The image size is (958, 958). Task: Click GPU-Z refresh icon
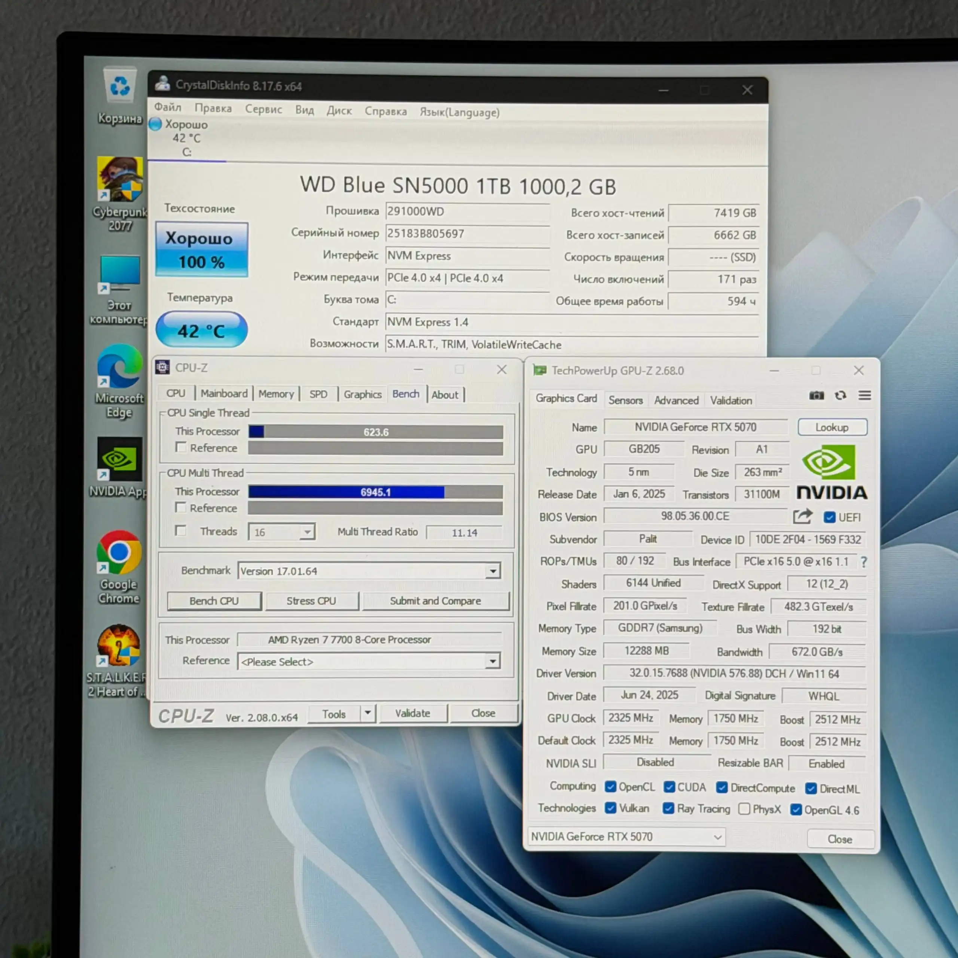point(840,396)
